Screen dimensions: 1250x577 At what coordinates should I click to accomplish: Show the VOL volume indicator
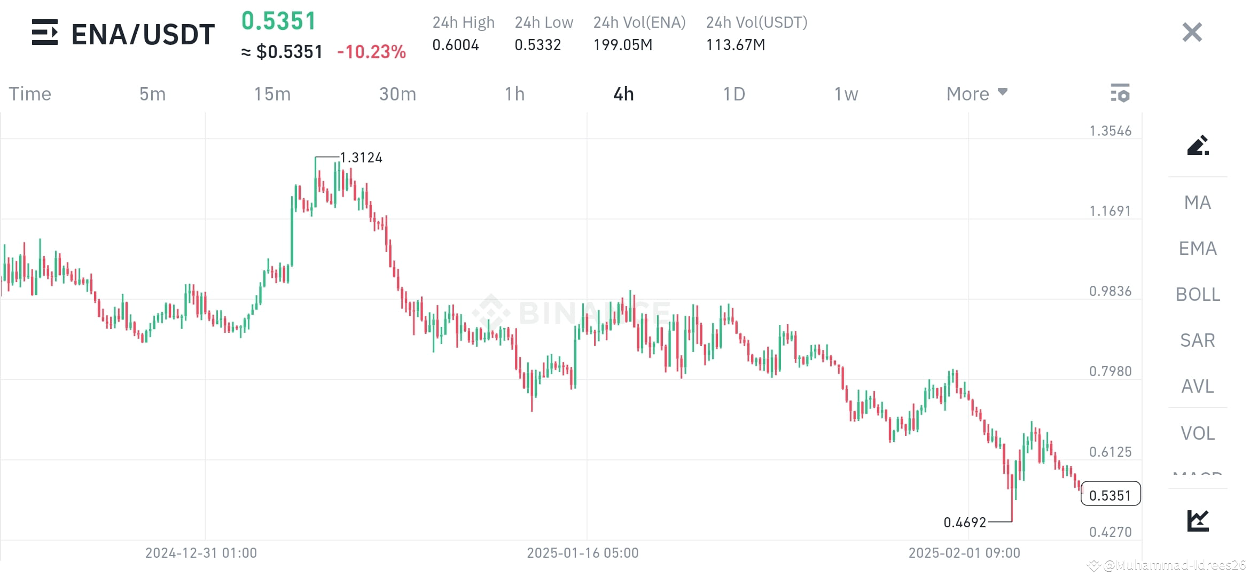click(1198, 433)
